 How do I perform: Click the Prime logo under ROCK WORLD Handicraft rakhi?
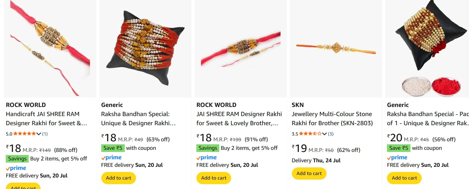point(16,168)
